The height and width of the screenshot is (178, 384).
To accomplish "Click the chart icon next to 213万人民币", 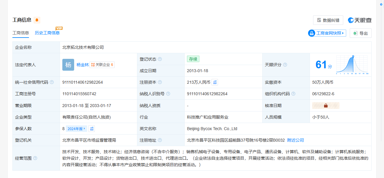I will (x=215, y=82).
